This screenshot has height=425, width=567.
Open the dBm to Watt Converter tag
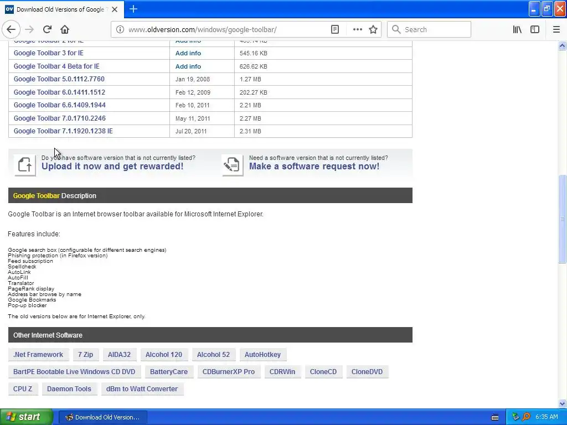click(x=142, y=389)
